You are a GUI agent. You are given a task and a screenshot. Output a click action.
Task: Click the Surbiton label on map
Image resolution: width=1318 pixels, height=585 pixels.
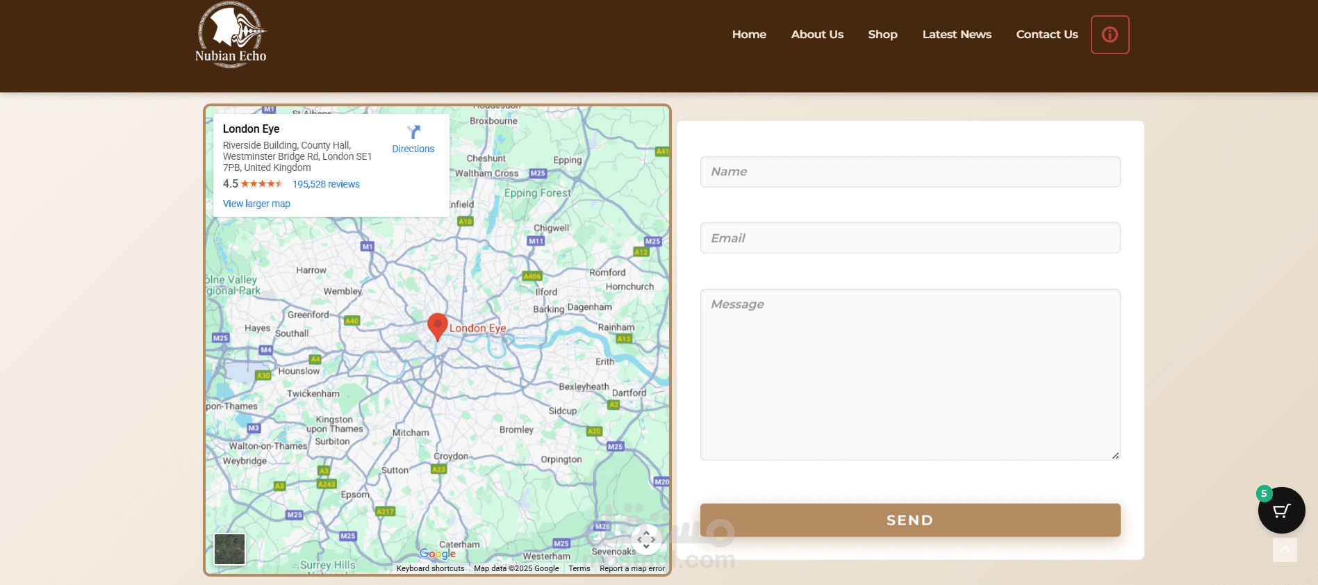(x=332, y=441)
